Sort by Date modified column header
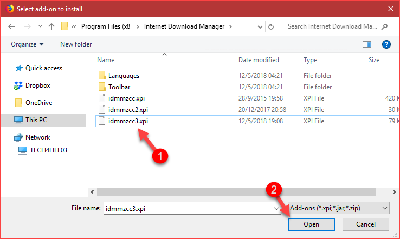 pyautogui.click(x=259, y=60)
